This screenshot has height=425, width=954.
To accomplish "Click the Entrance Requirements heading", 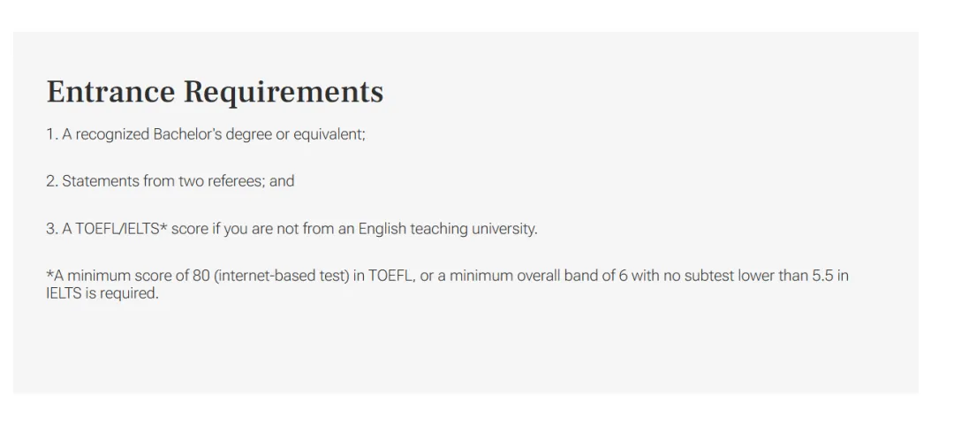I will tap(215, 92).
